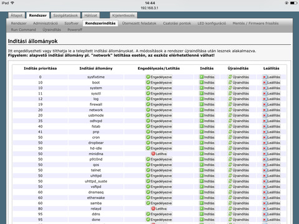The height and width of the screenshot is (224, 299).
Task: Start the usbmode service
Action: click(x=207, y=115)
